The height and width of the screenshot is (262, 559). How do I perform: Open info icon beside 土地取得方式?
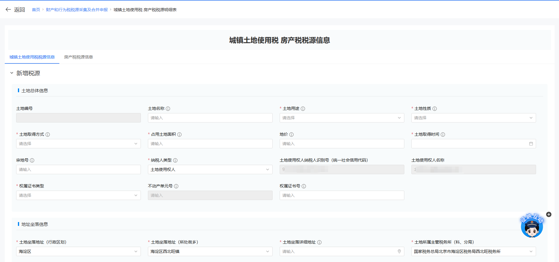(x=48, y=135)
